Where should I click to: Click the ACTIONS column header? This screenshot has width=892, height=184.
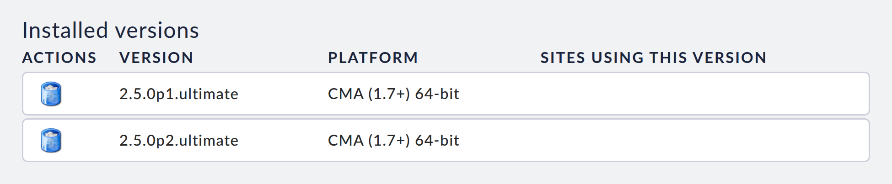[59, 58]
